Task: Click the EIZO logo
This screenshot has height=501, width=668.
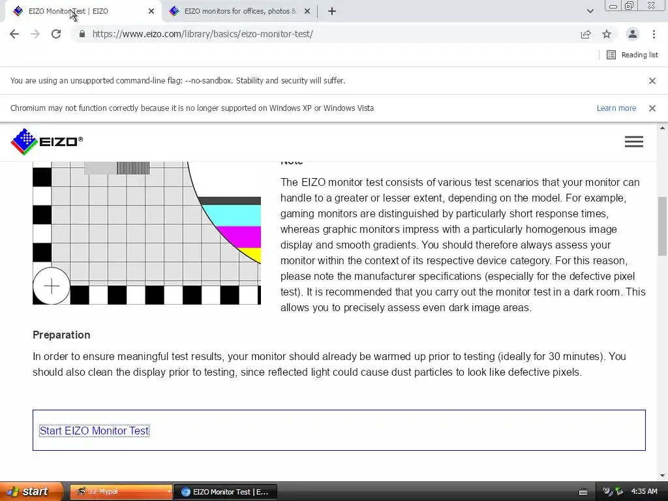Action: pyautogui.click(x=46, y=142)
